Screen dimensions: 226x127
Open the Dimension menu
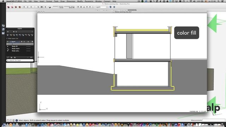(71, 1)
